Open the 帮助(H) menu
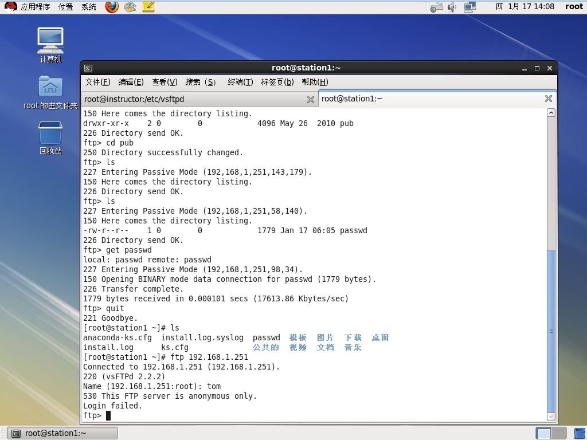This screenshot has height=440, width=587. [x=315, y=82]
